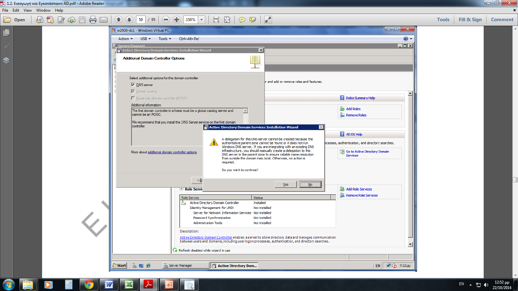Add a sticky note comment icon
Viewport: 518px width, 291px height.
(x=242, y=20)
